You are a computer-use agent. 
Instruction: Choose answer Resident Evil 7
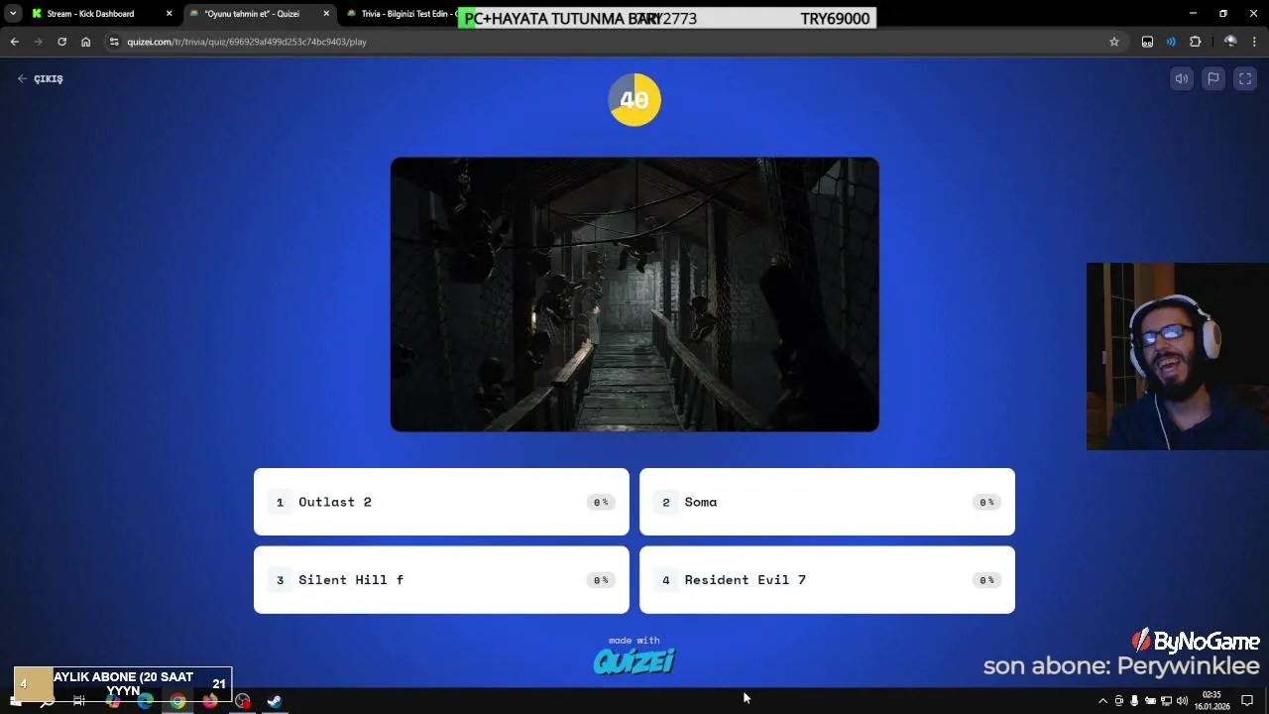pyautogui.click(x=827, y=580)
